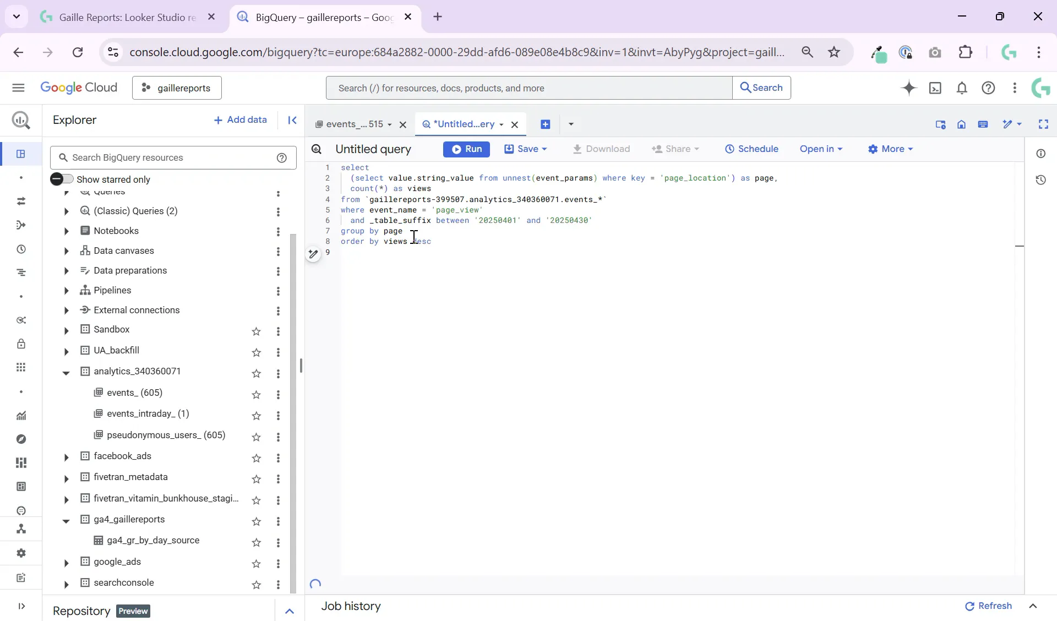Image resolution: width=1057 pixels, height=621 pixels.
Task: Open the Notifications bell
Action: click(962, 88)
